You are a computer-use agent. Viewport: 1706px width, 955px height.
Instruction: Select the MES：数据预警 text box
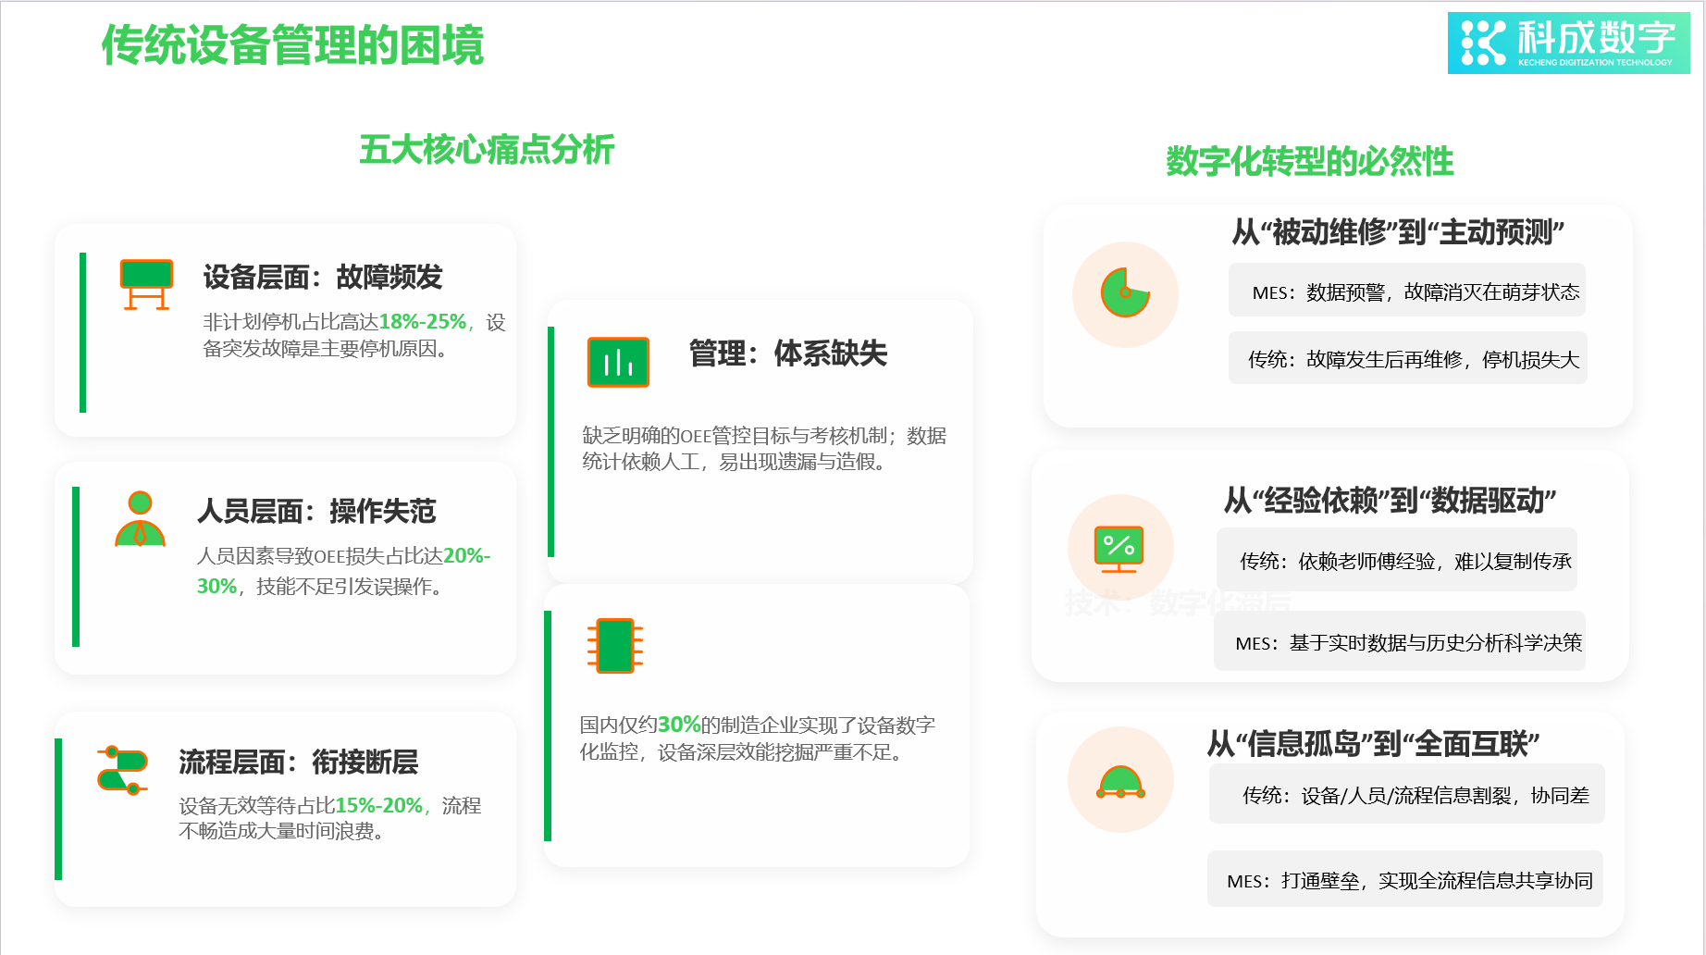[x=1407, y=291]
